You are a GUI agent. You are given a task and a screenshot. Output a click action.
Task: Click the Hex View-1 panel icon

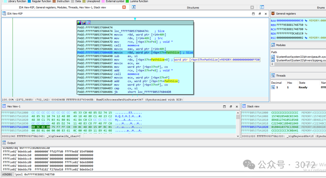click(x=4, y=106)
